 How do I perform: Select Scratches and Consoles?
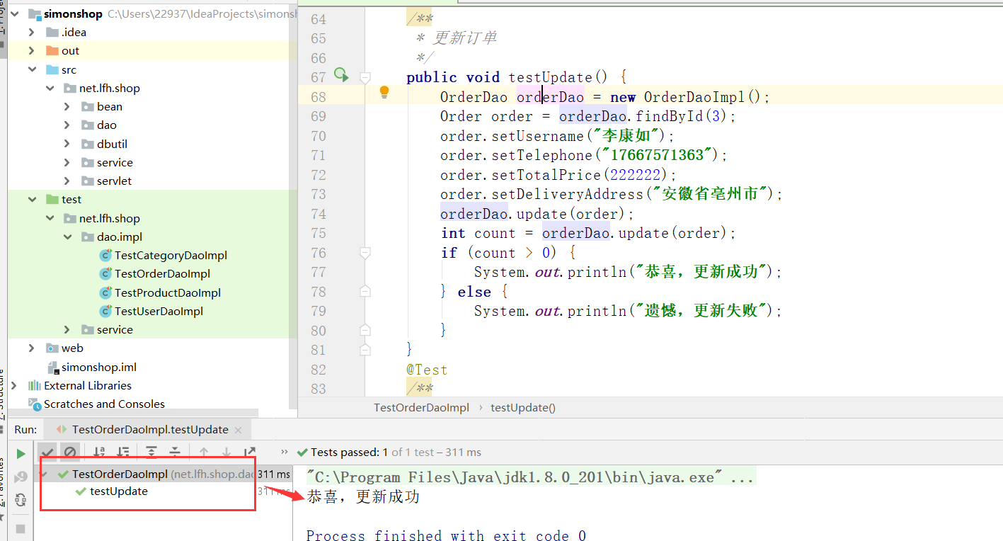pyautogui.click(x=104, y=404)
